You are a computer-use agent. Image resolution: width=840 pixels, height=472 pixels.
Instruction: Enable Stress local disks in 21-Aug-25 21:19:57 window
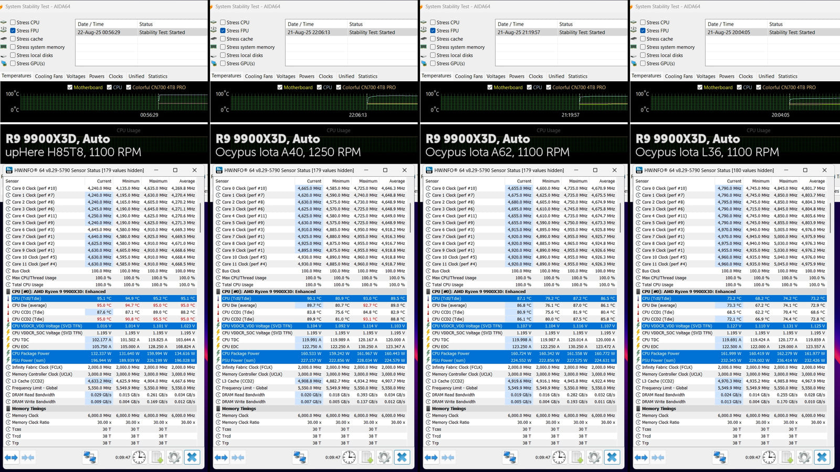tap(433, 55)
